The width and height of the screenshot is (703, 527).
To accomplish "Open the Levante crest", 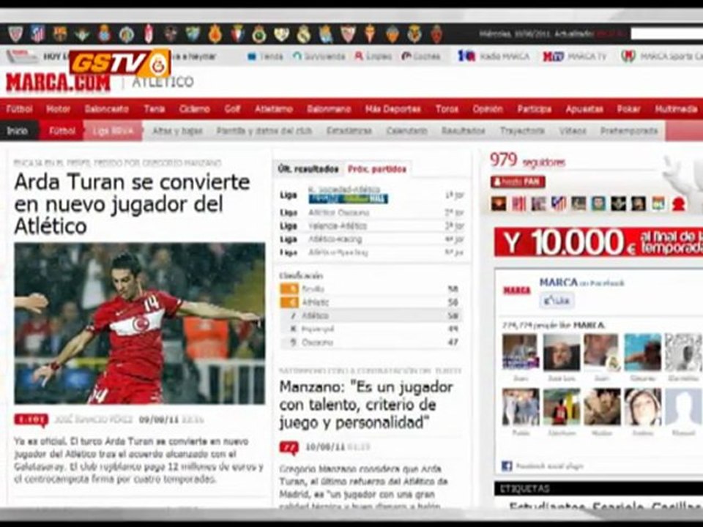I will (x=171, y=34).
